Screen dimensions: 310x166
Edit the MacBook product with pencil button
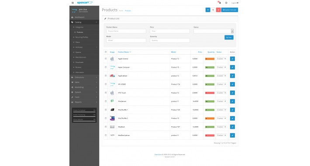(232, 127)
